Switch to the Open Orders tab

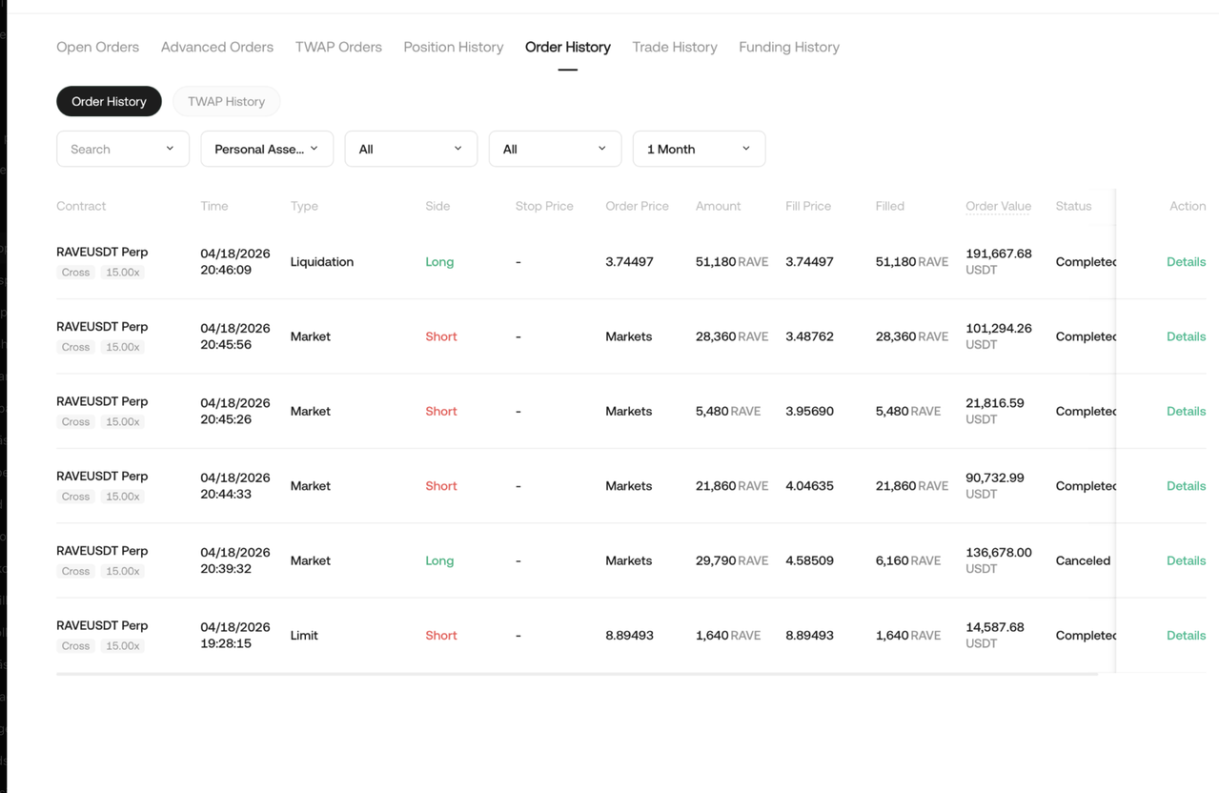97,47
